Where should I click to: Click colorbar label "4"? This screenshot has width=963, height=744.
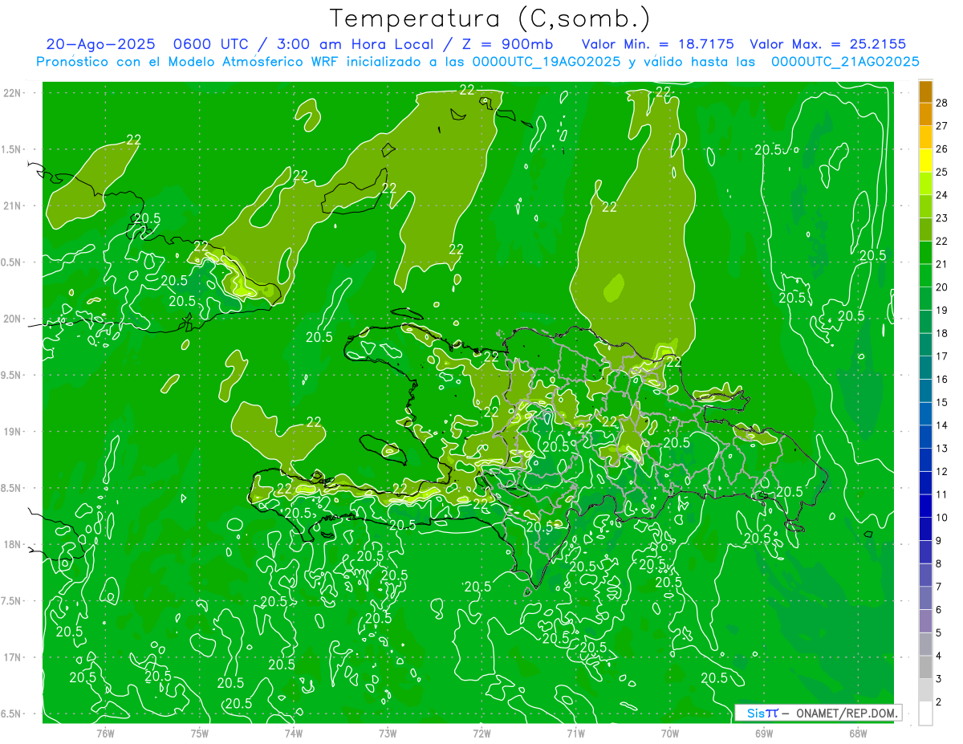point(940,657)
